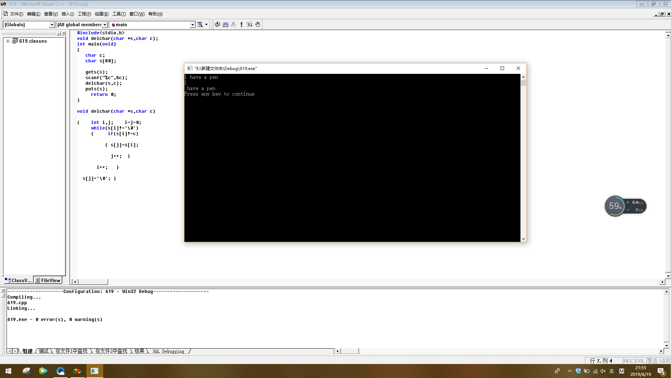Screen dimensions: 671x378
Task: Click the output tabs scroll-right arrow
Action: click(x=15, y=351)
